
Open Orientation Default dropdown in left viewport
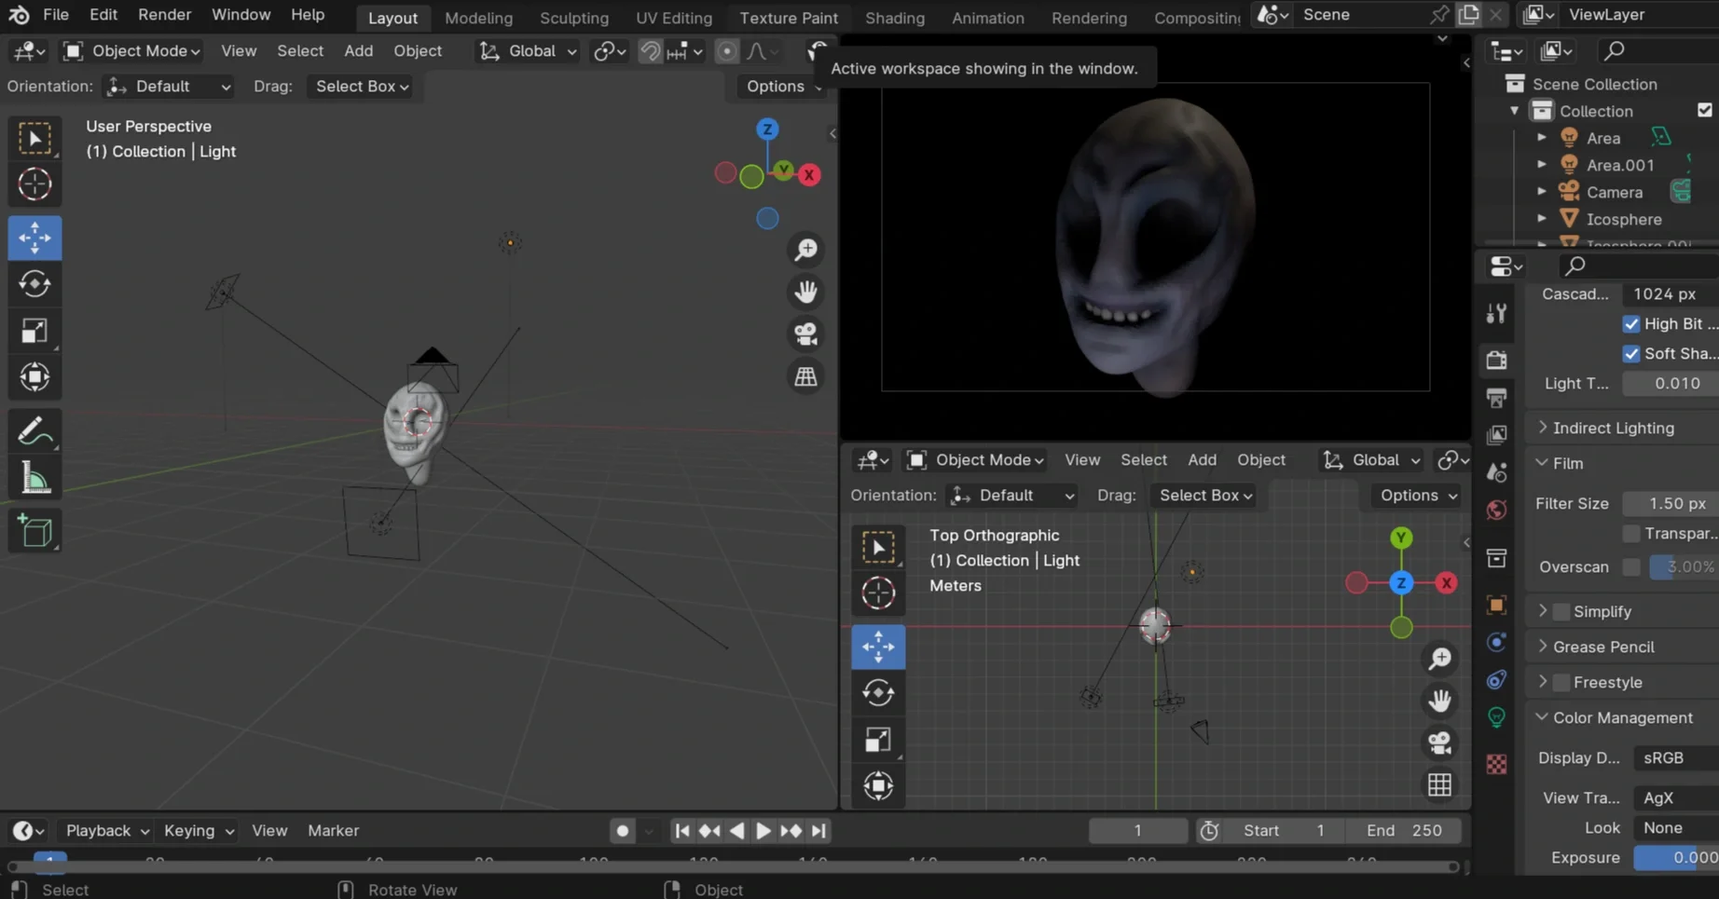point(168,87)
